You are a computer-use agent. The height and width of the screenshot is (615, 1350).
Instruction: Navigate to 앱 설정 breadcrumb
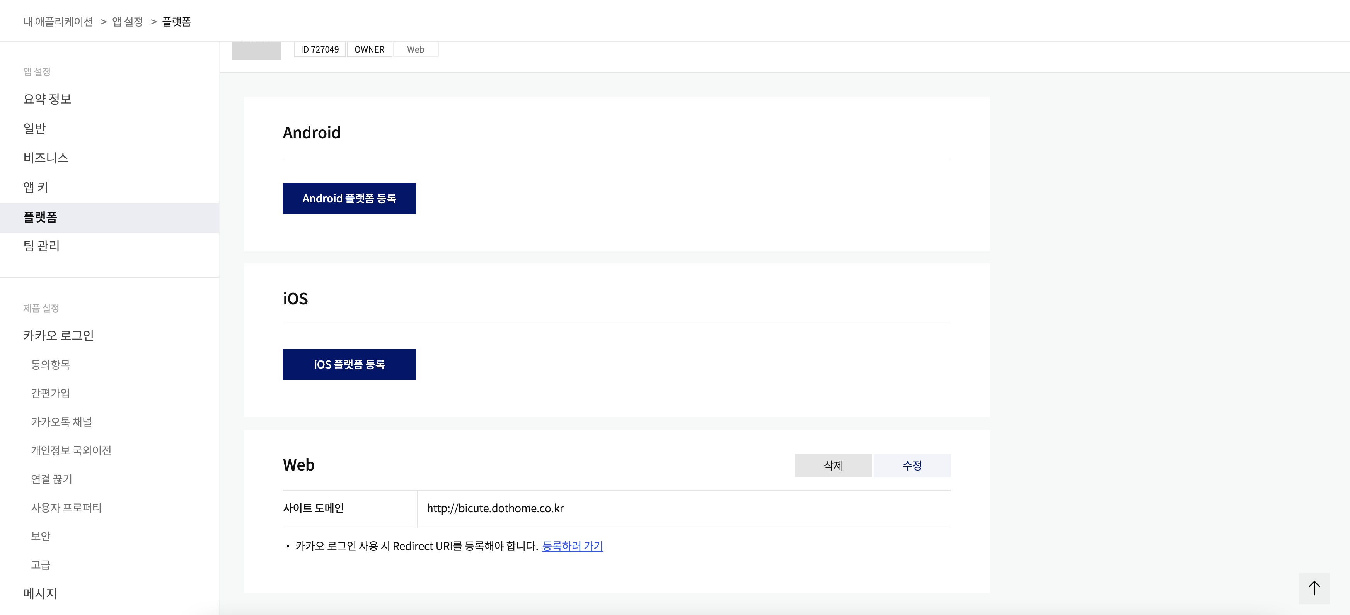coord(127,22)
